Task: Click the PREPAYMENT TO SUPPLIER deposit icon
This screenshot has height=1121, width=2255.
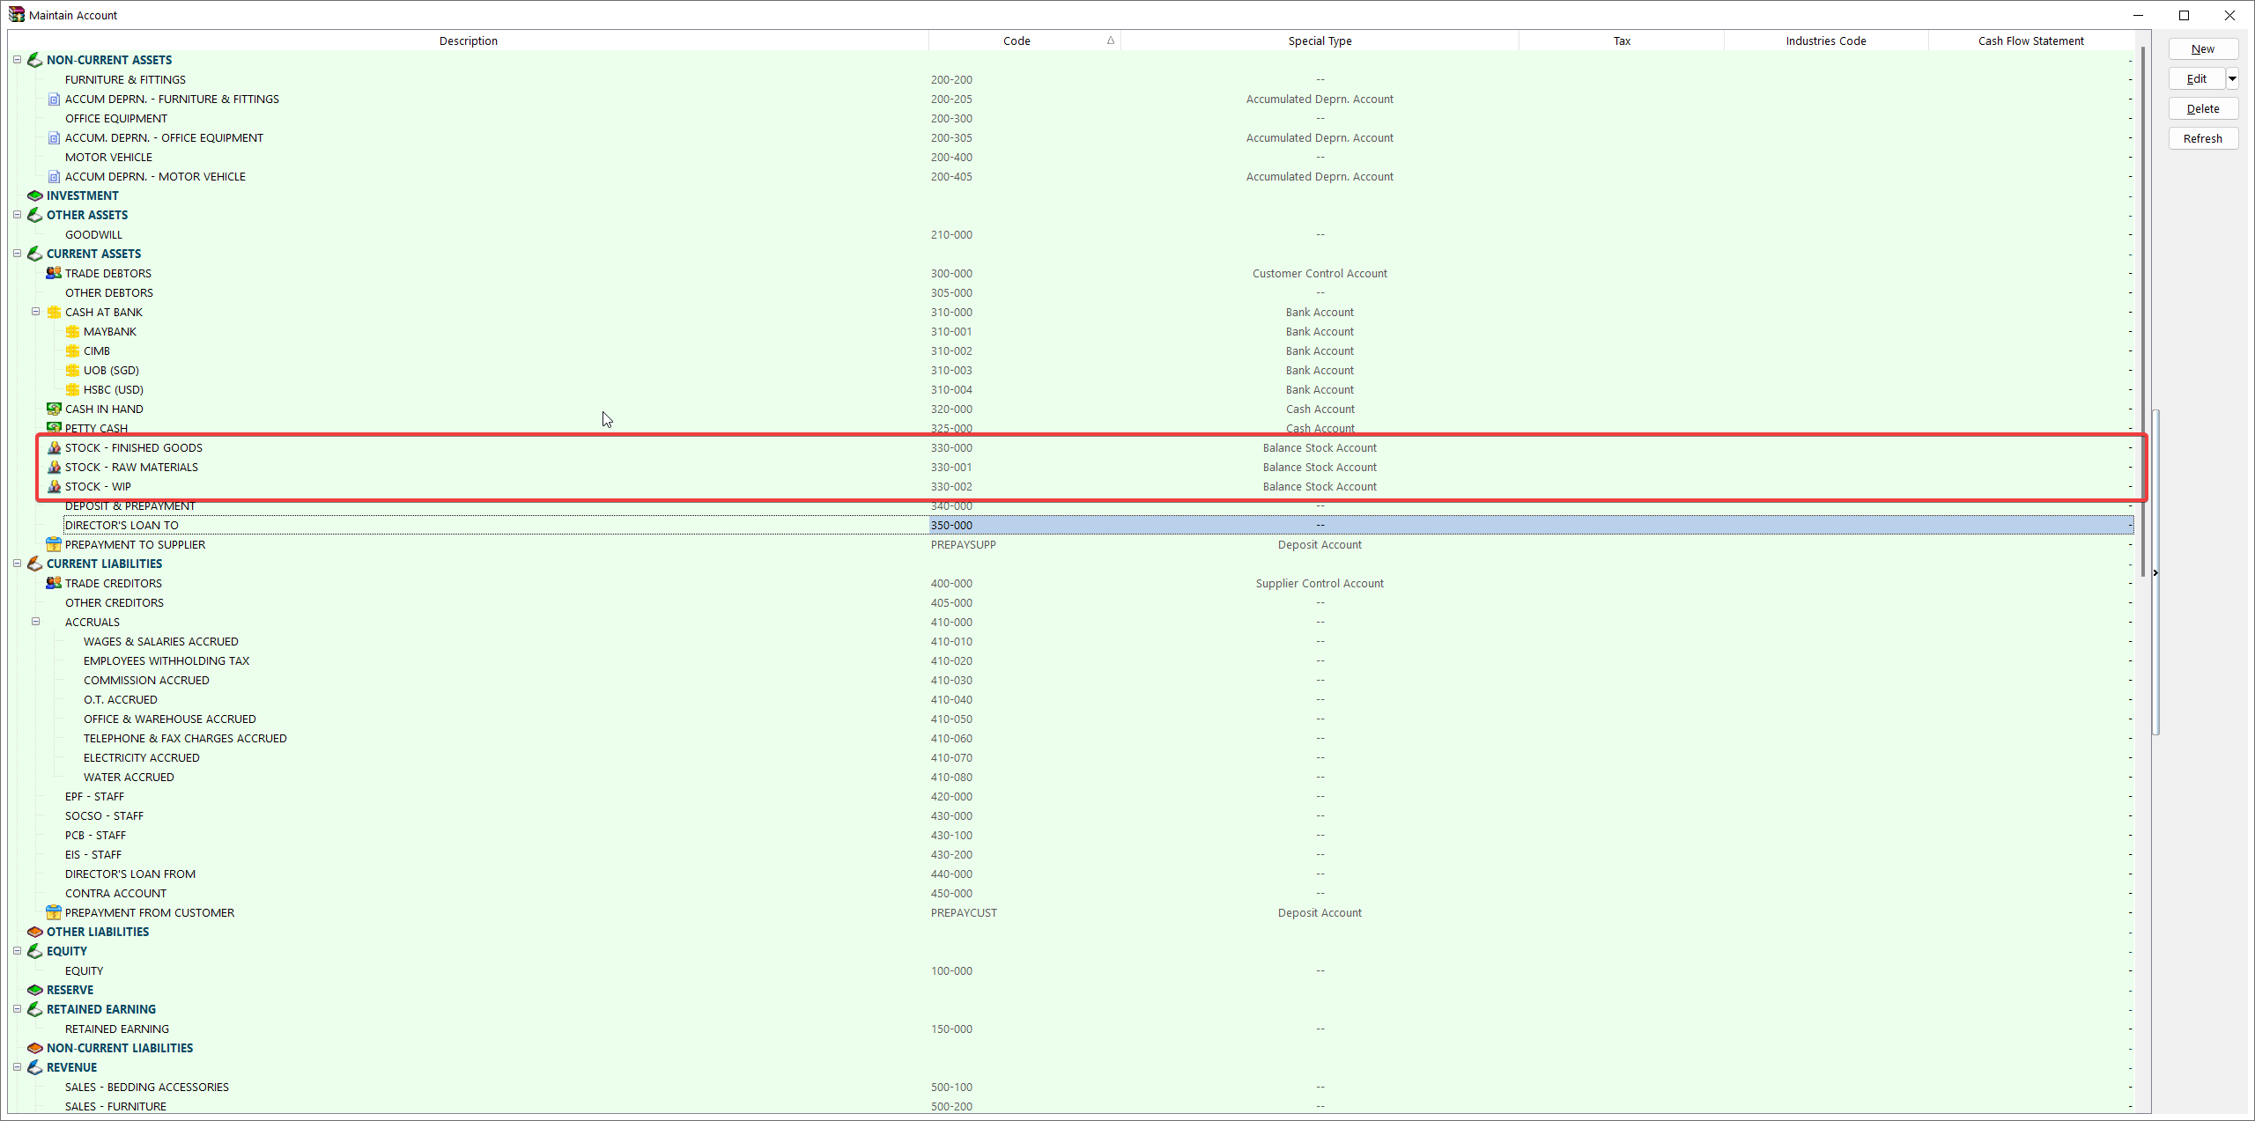Action: (54, 544)
